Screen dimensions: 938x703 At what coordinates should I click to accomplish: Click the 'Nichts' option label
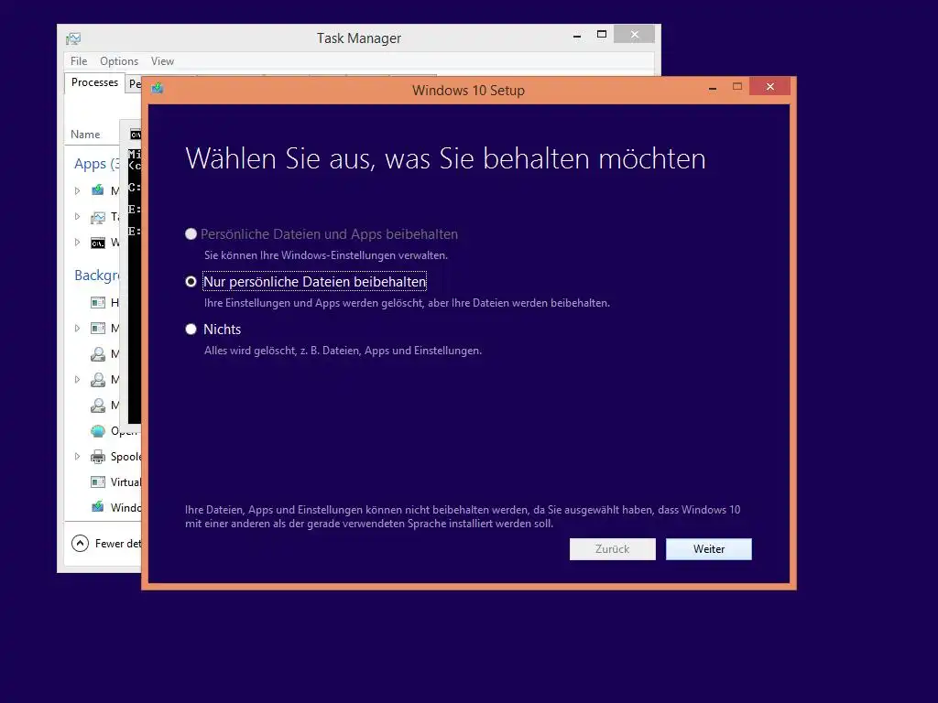(x=222, y=330)
